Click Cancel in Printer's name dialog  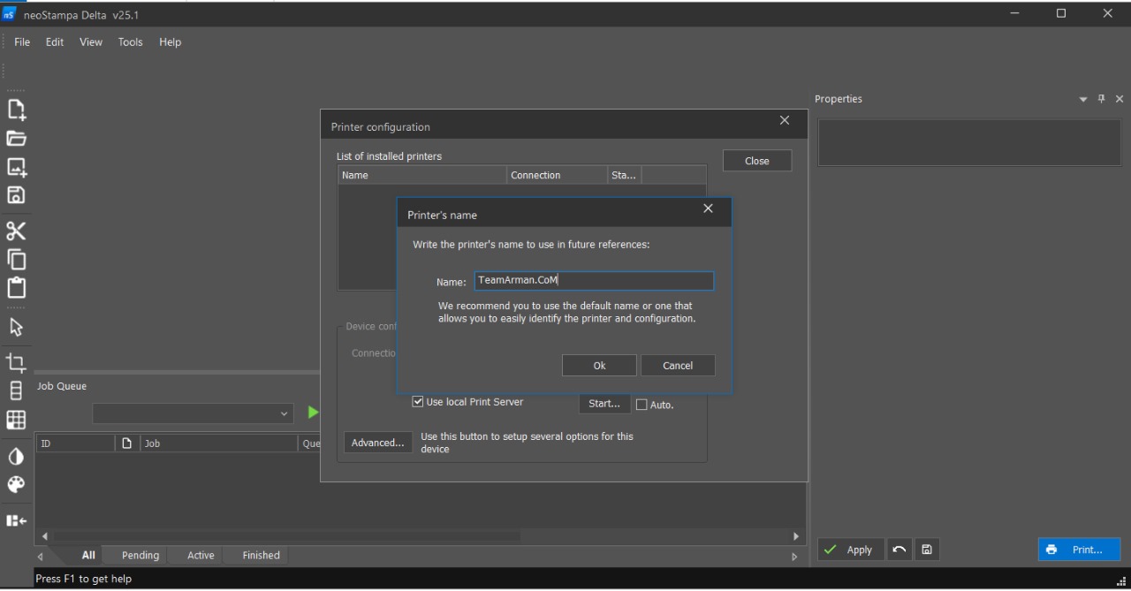coord(678,366)
